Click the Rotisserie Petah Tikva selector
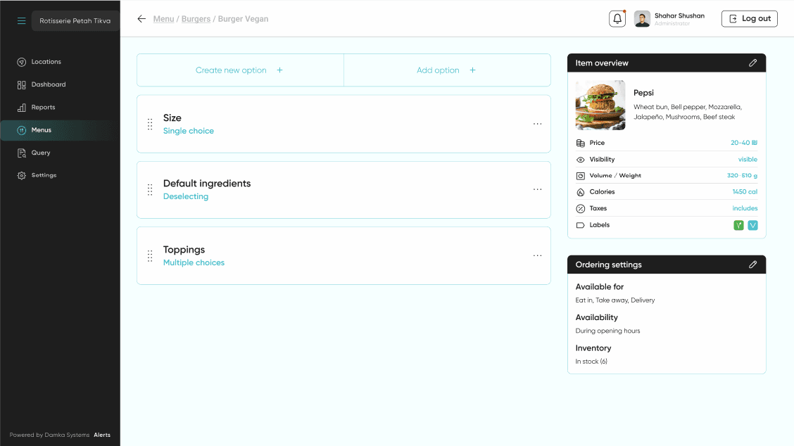The width and height of the screenshot is (794, 446). 75,21
